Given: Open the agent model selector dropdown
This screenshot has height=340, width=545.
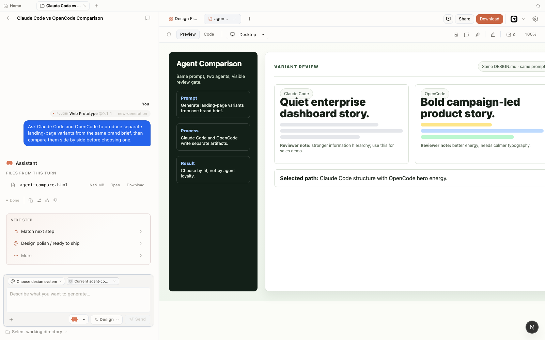Looking at the screenshot, I should [79, 319].
